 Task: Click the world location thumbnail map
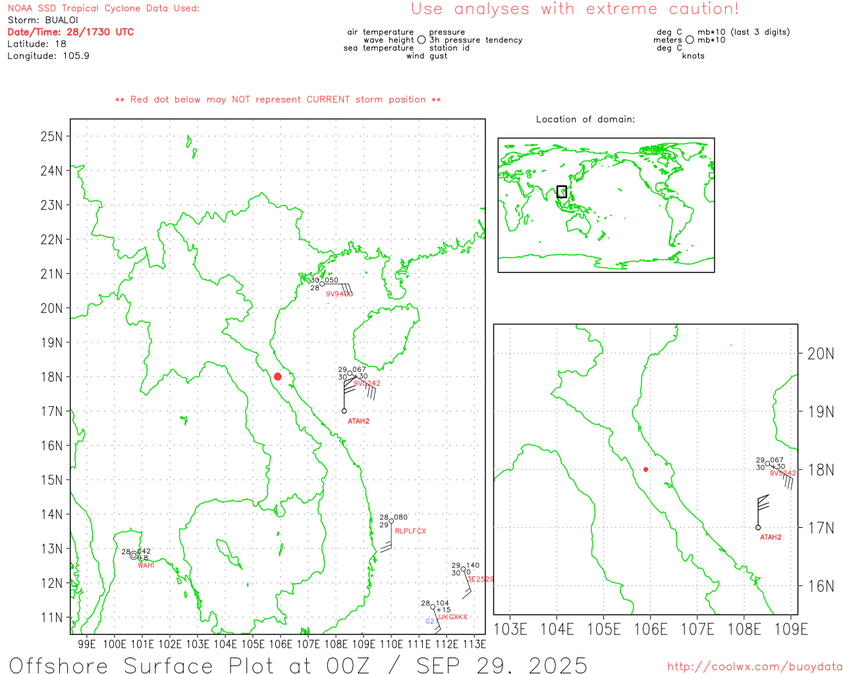coord(606,205)
